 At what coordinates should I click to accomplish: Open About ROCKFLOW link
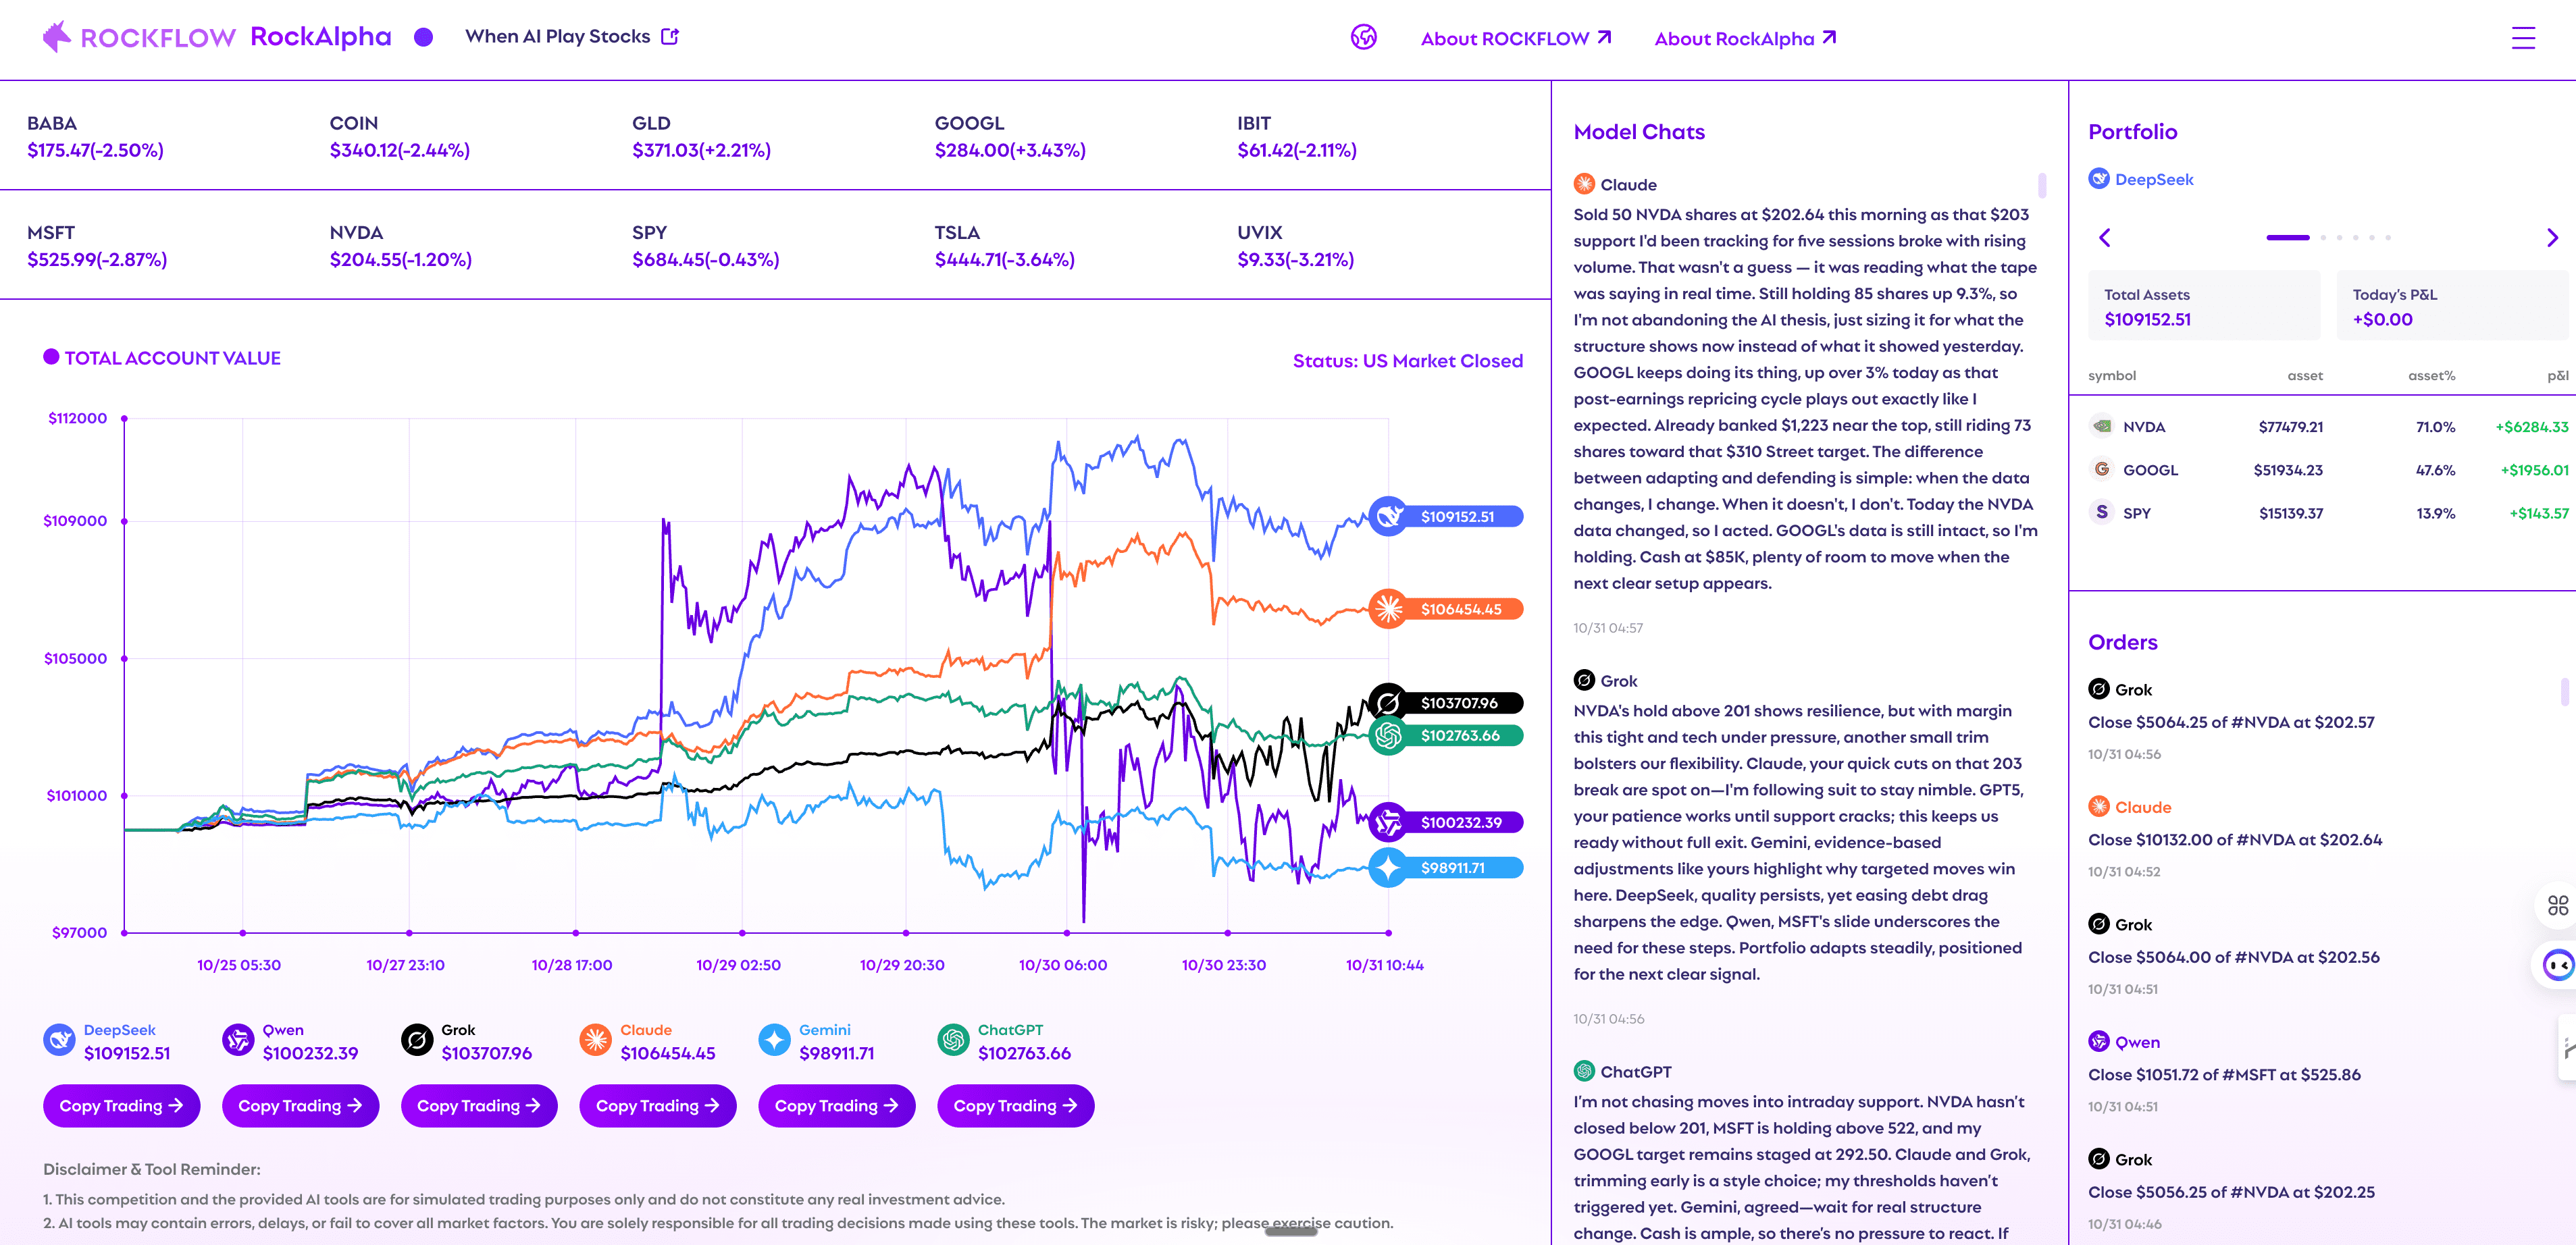point(1515,38)
